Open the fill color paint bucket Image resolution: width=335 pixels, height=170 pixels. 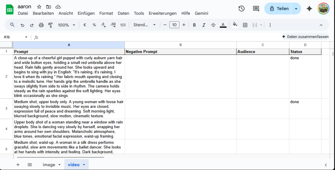tap(235, 25)
